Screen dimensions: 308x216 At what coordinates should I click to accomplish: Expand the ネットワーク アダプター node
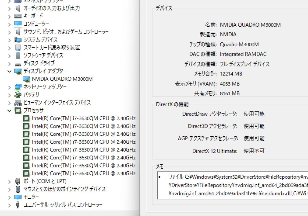click(9, 87)
